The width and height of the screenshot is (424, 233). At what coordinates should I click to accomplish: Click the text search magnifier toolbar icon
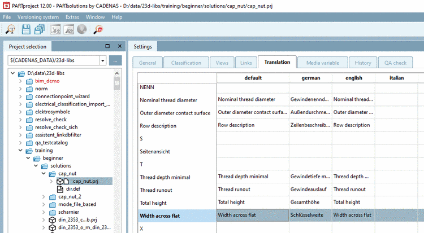11,29
